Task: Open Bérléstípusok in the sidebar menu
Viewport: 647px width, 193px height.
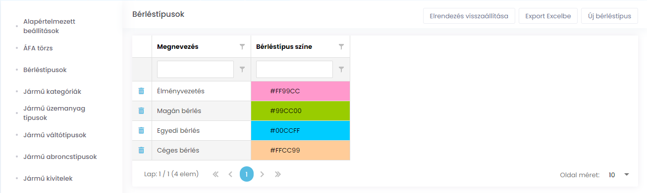Action: pyautogui.click(x=45, y=70)
